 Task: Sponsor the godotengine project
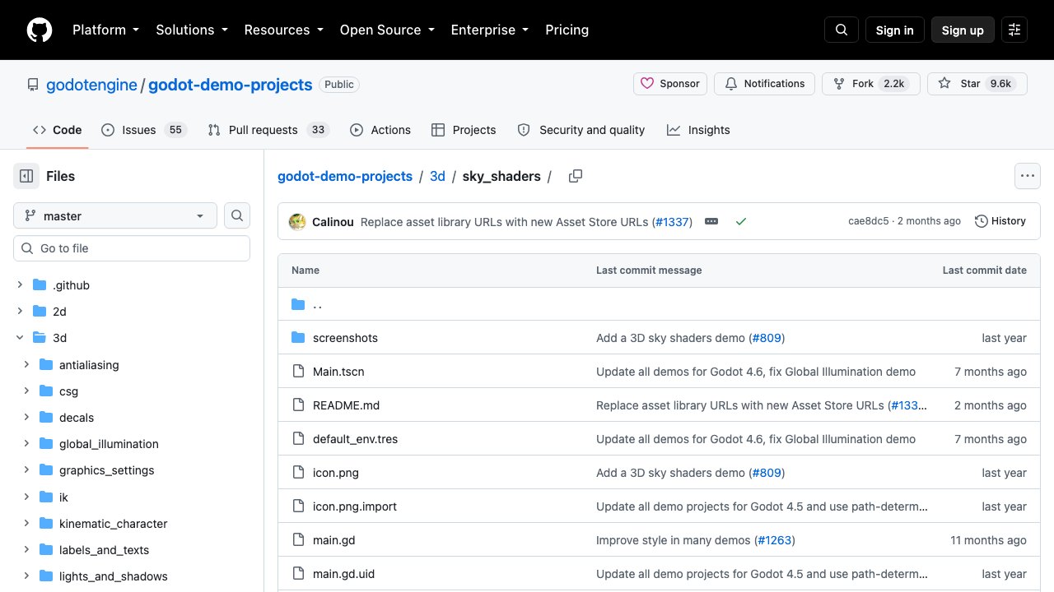click(x=670, y=84)
